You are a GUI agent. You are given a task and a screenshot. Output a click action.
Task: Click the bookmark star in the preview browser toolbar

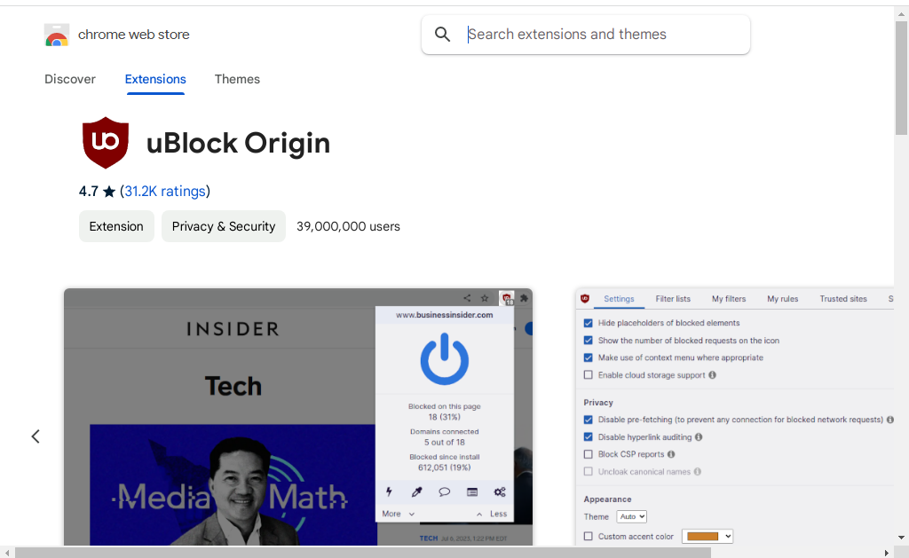485,298
